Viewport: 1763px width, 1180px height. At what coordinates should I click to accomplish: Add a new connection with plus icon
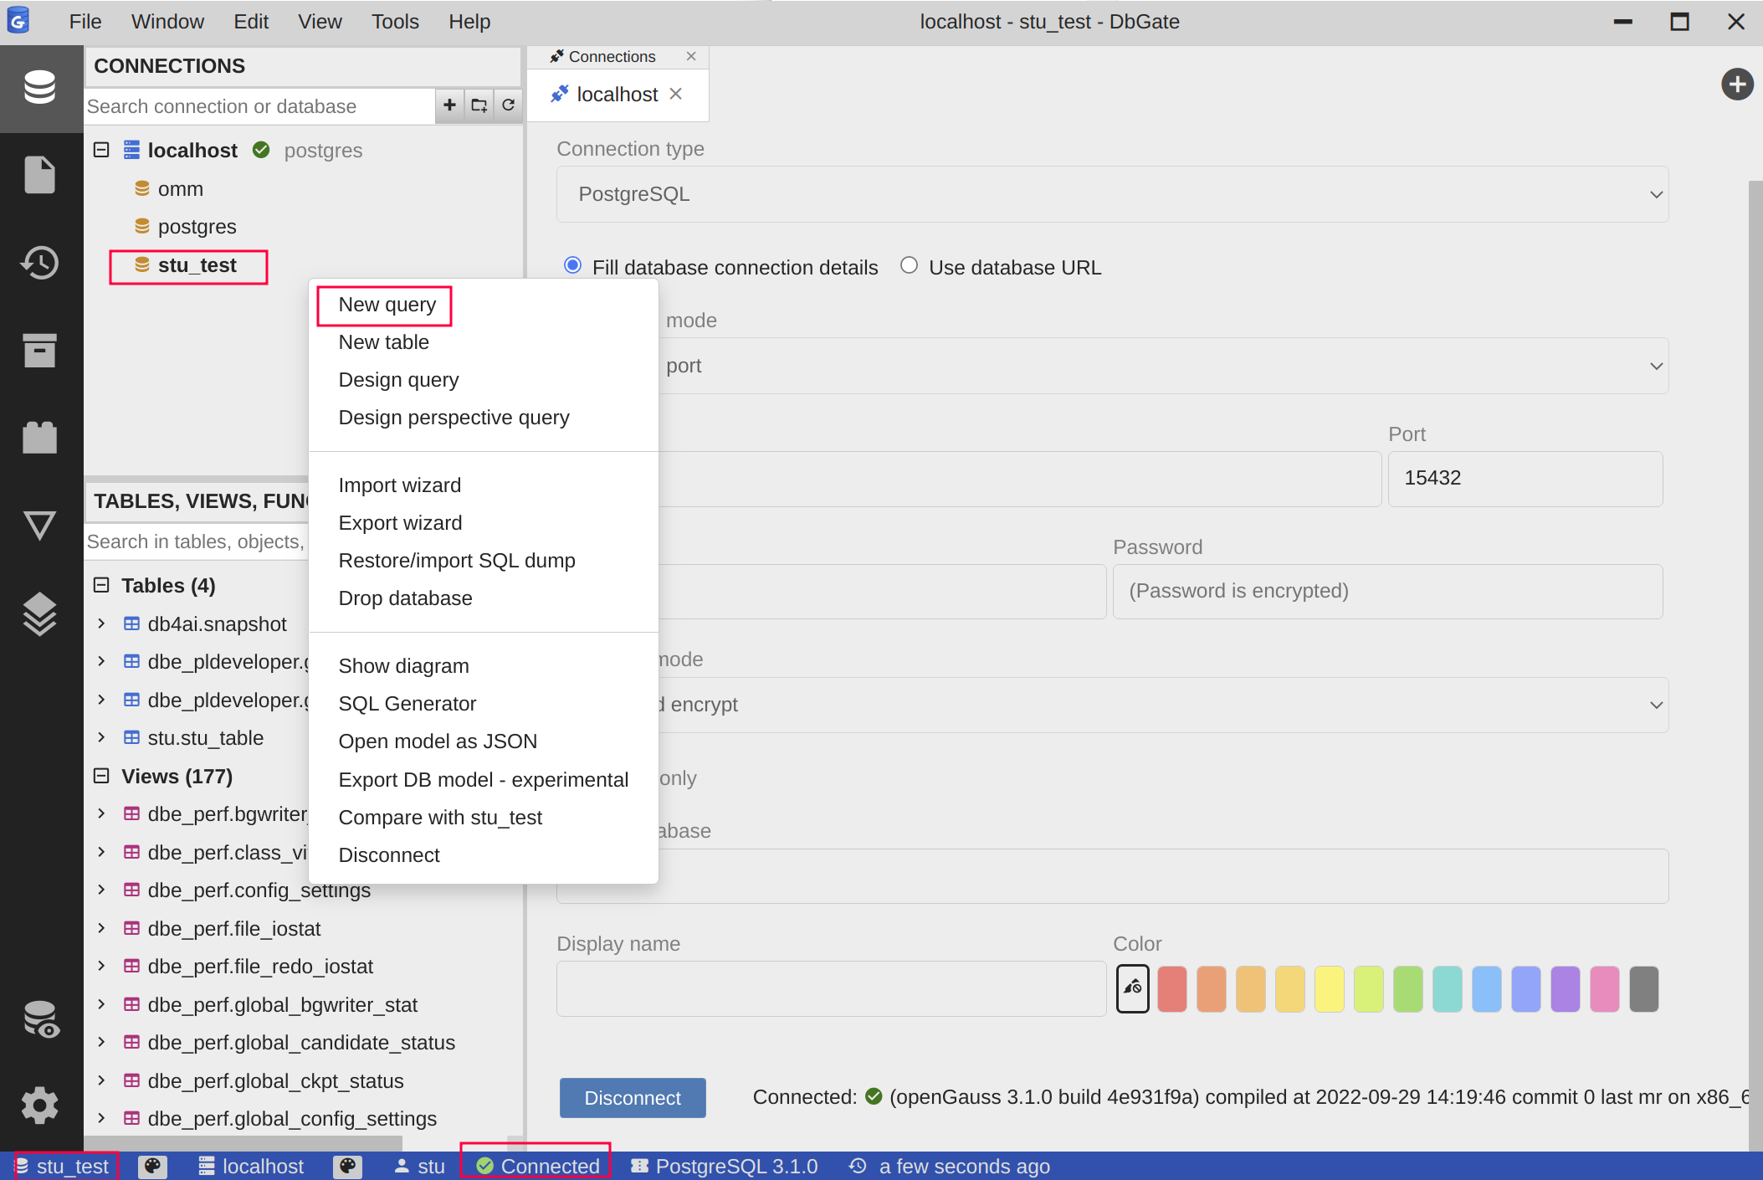point(449,105)
